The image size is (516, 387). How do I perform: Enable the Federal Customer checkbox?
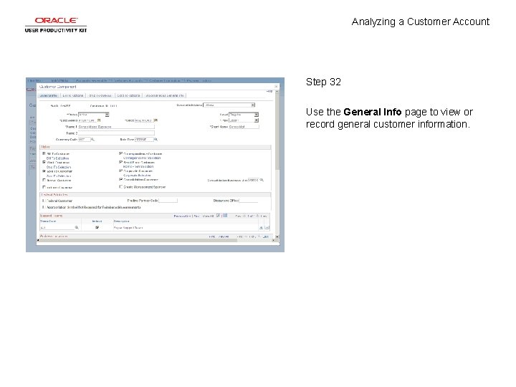click(44, 201)
